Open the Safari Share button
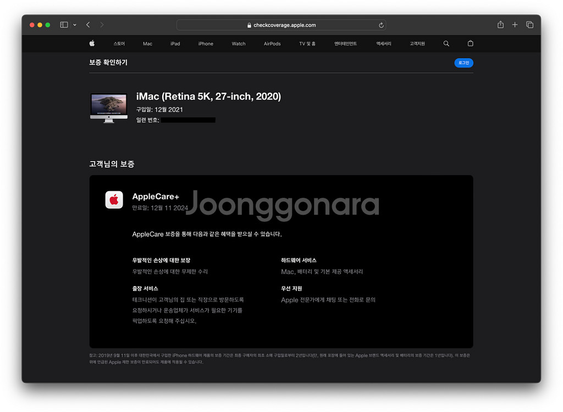 click(500, 24)
